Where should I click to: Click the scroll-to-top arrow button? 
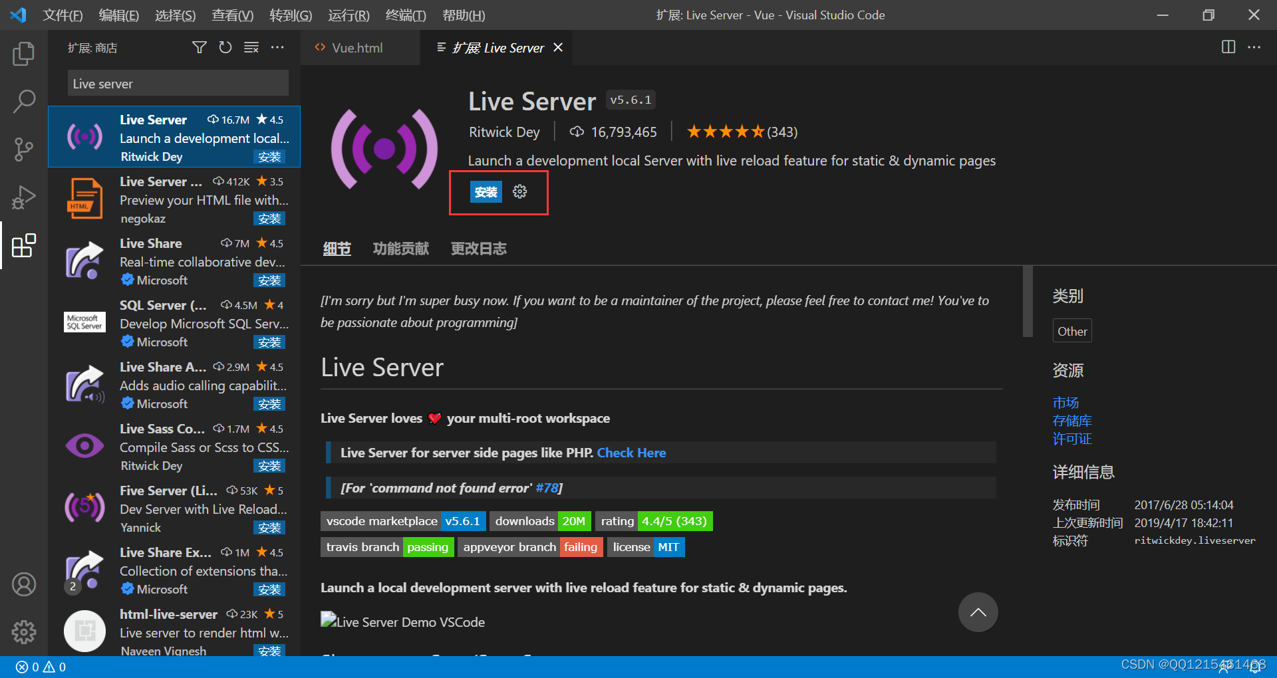(x=978, y=612)
